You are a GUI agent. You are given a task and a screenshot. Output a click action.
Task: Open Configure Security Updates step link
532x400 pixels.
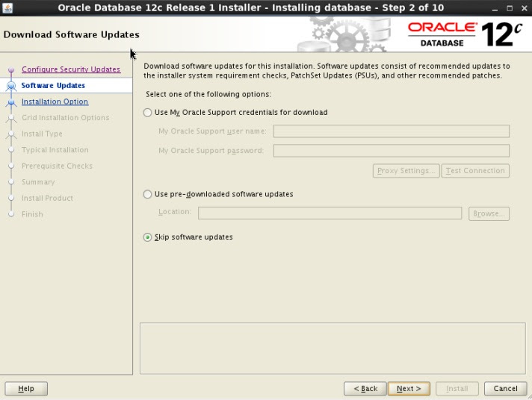tap(71, 69)
